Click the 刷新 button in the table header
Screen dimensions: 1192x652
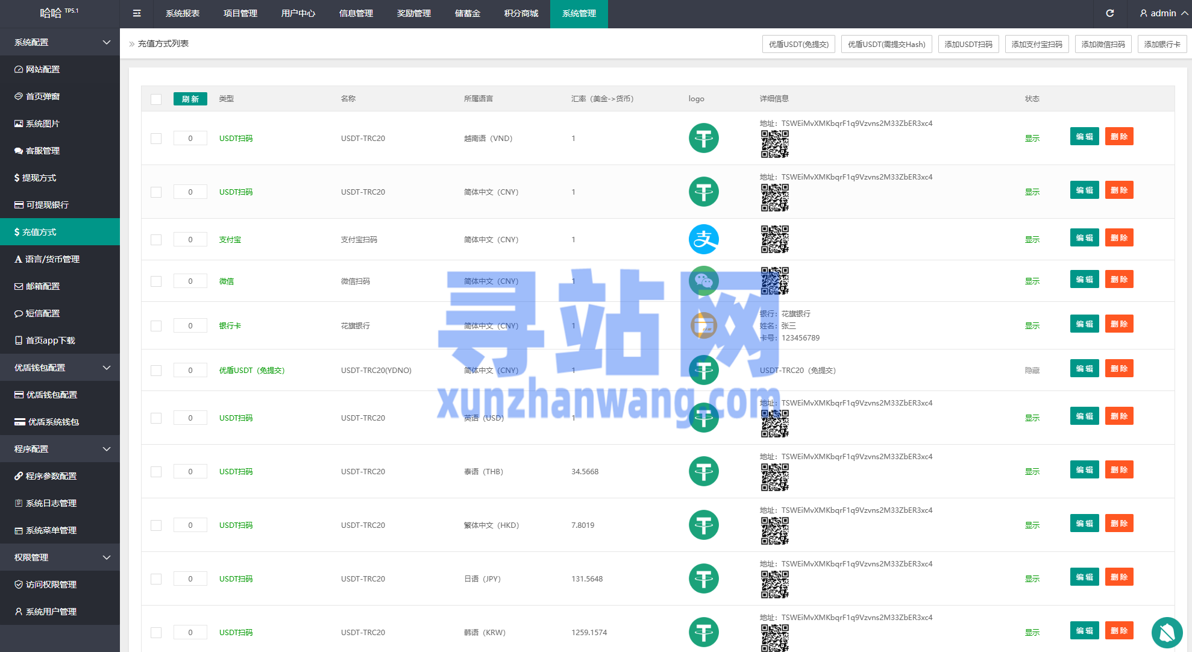(190, 99)
